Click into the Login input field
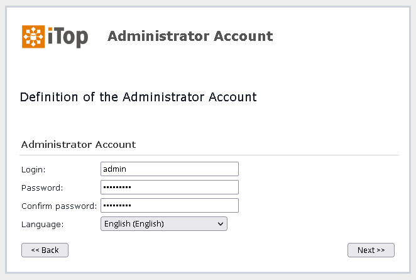Image resolution: width=416 pixels, height=280 pixels. tap(170, 169)
